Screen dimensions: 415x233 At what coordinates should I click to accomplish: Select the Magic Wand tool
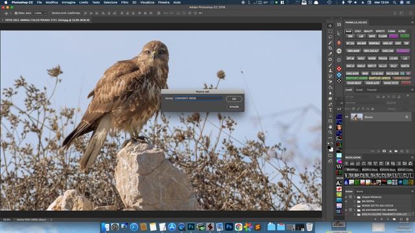(330, 43)
